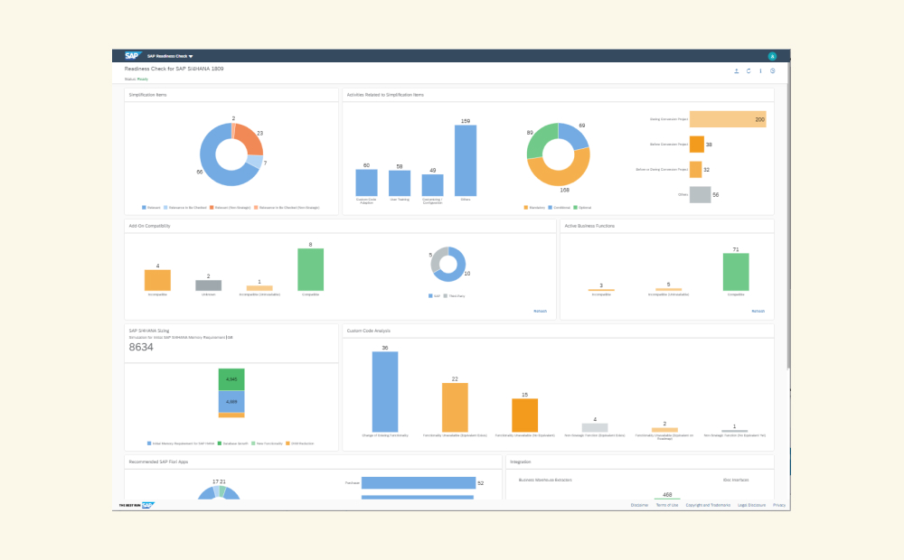The width and height of the screenshot is (904, 560).
Task: Select the orange 168 segment of activities donut
Action: [558, 176]
